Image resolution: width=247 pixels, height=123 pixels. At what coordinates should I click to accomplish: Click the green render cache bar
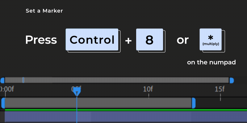click(126, 110)
